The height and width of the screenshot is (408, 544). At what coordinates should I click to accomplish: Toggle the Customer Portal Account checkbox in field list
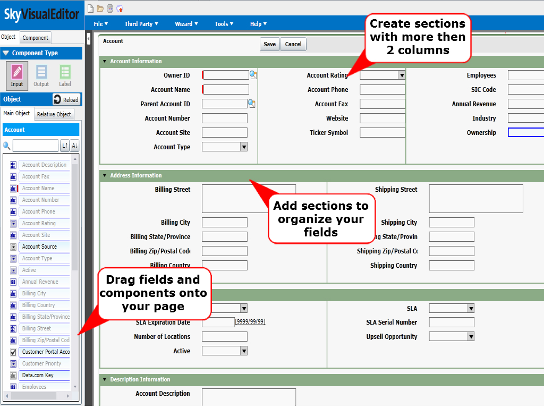[14, 352]
